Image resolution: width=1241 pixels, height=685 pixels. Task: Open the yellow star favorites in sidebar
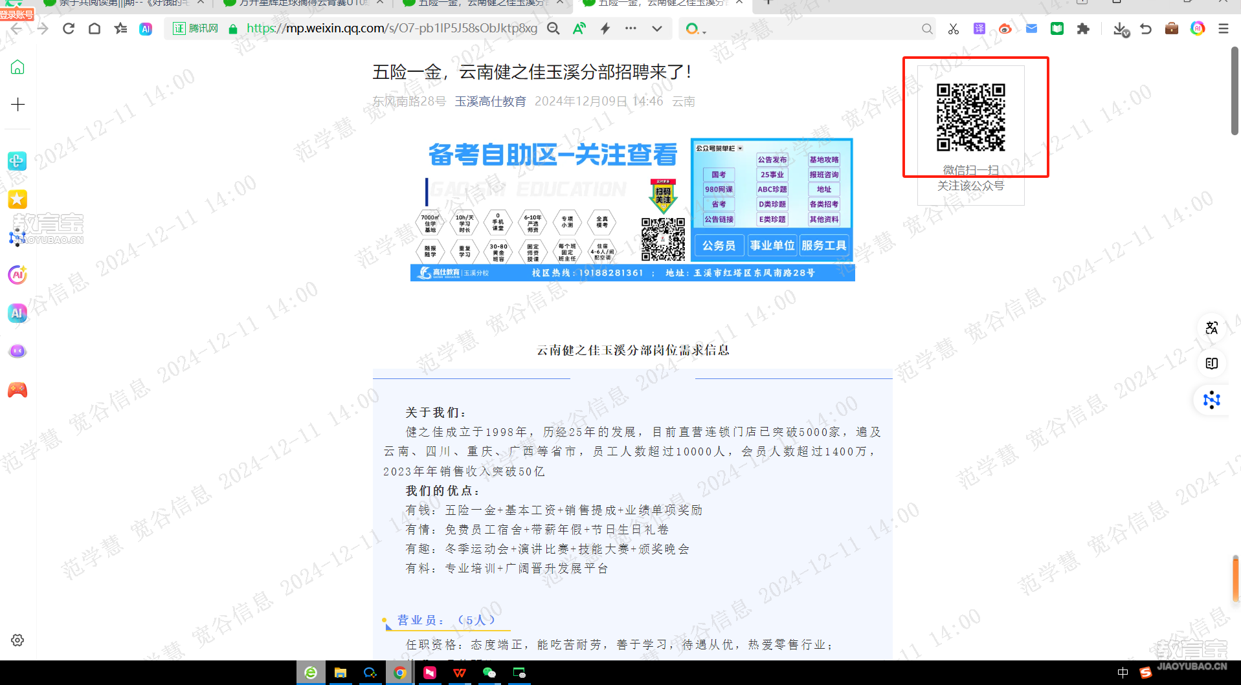tap(17, 199)
